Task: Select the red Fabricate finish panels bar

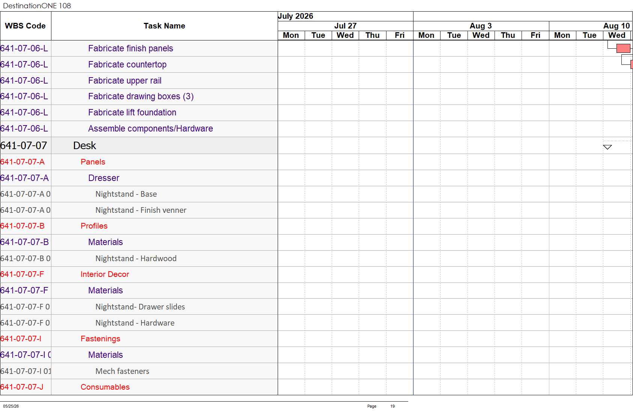Action: [x=623, y=48]
